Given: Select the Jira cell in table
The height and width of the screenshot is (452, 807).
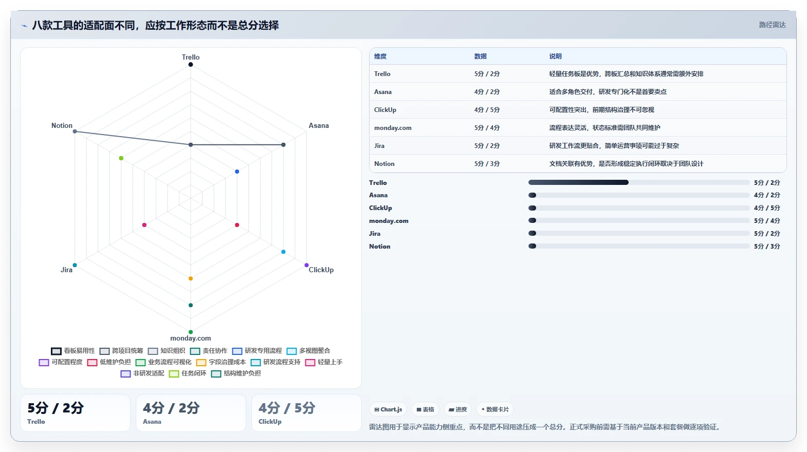Looking at the screenshot, I should 379,146.
